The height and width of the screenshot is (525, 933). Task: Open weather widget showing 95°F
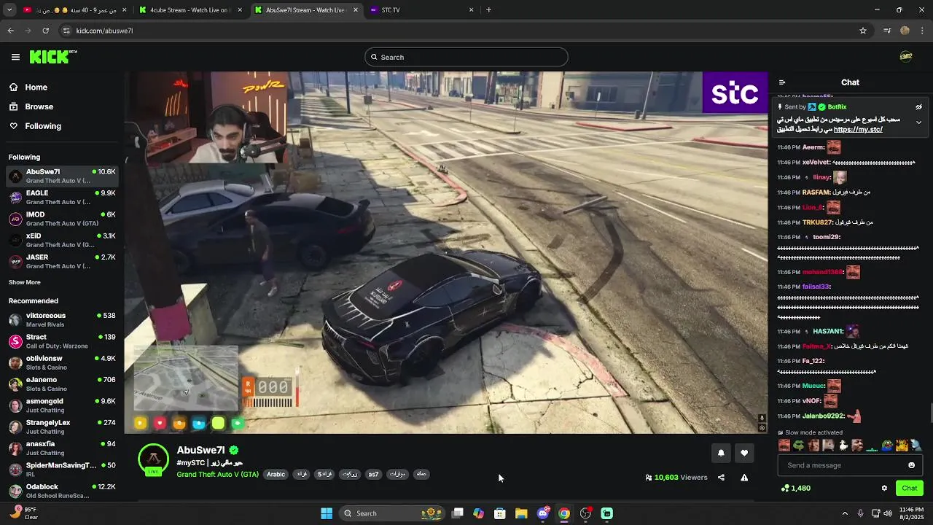pyautogui.click(x=22, y=513)
